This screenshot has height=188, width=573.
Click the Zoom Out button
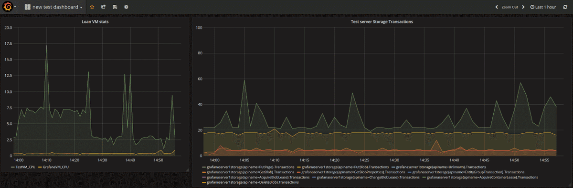(510, 7)
